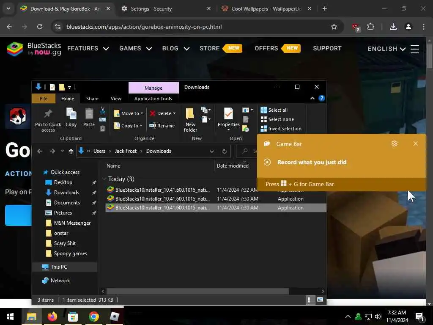Screen dimensions: 433x325
Task: Open the uBlock extension icon in Chrome
Action: pos(356,27)
